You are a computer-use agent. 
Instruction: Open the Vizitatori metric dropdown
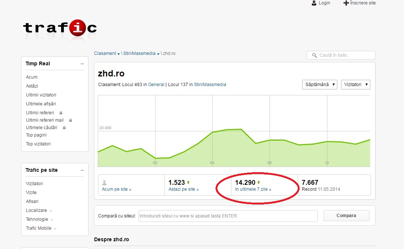(355, 85)
